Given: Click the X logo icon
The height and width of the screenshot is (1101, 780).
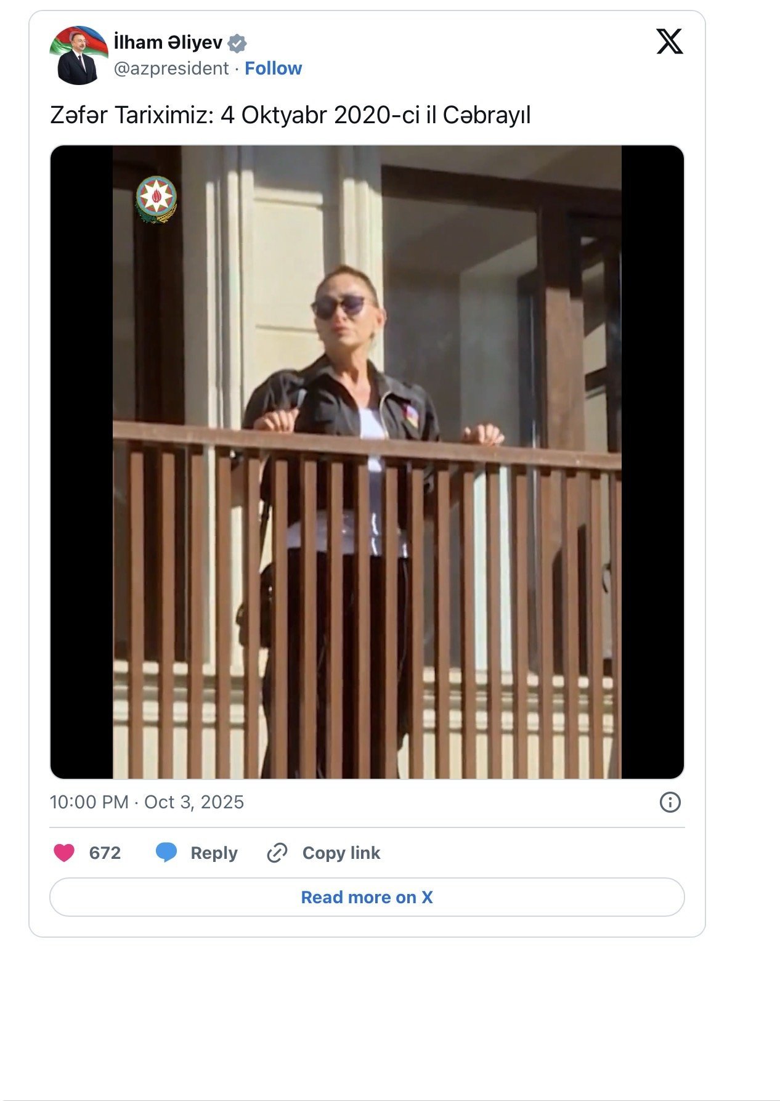Looking at the screenshot, I should click(669, 42).
